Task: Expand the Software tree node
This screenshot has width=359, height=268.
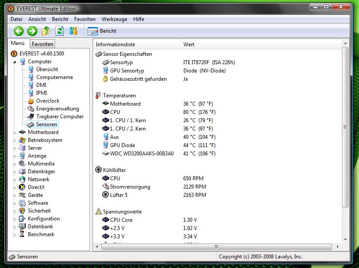Action: [14, 203]
